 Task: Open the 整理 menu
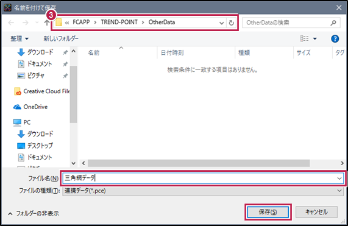click(x=20, y=38)
